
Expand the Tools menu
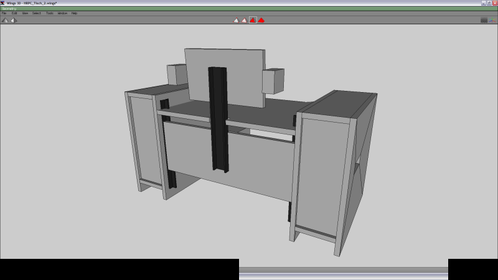[x=50, y=13]
